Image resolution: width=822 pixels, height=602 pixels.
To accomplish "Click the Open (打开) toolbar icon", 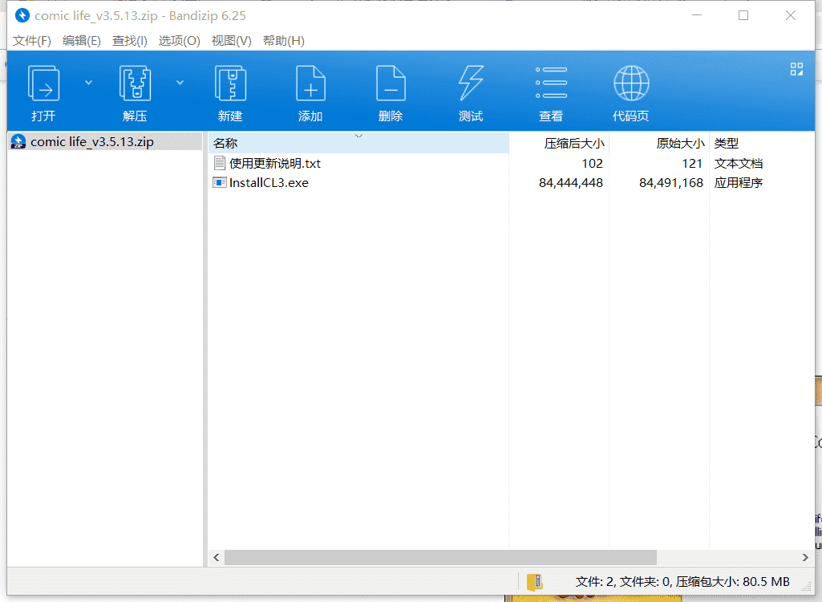I will pyautogui.click(x=43, y=83).
